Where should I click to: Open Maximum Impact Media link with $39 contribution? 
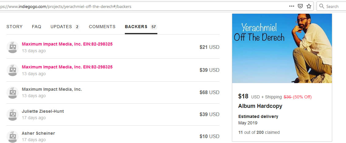[67, 67]
